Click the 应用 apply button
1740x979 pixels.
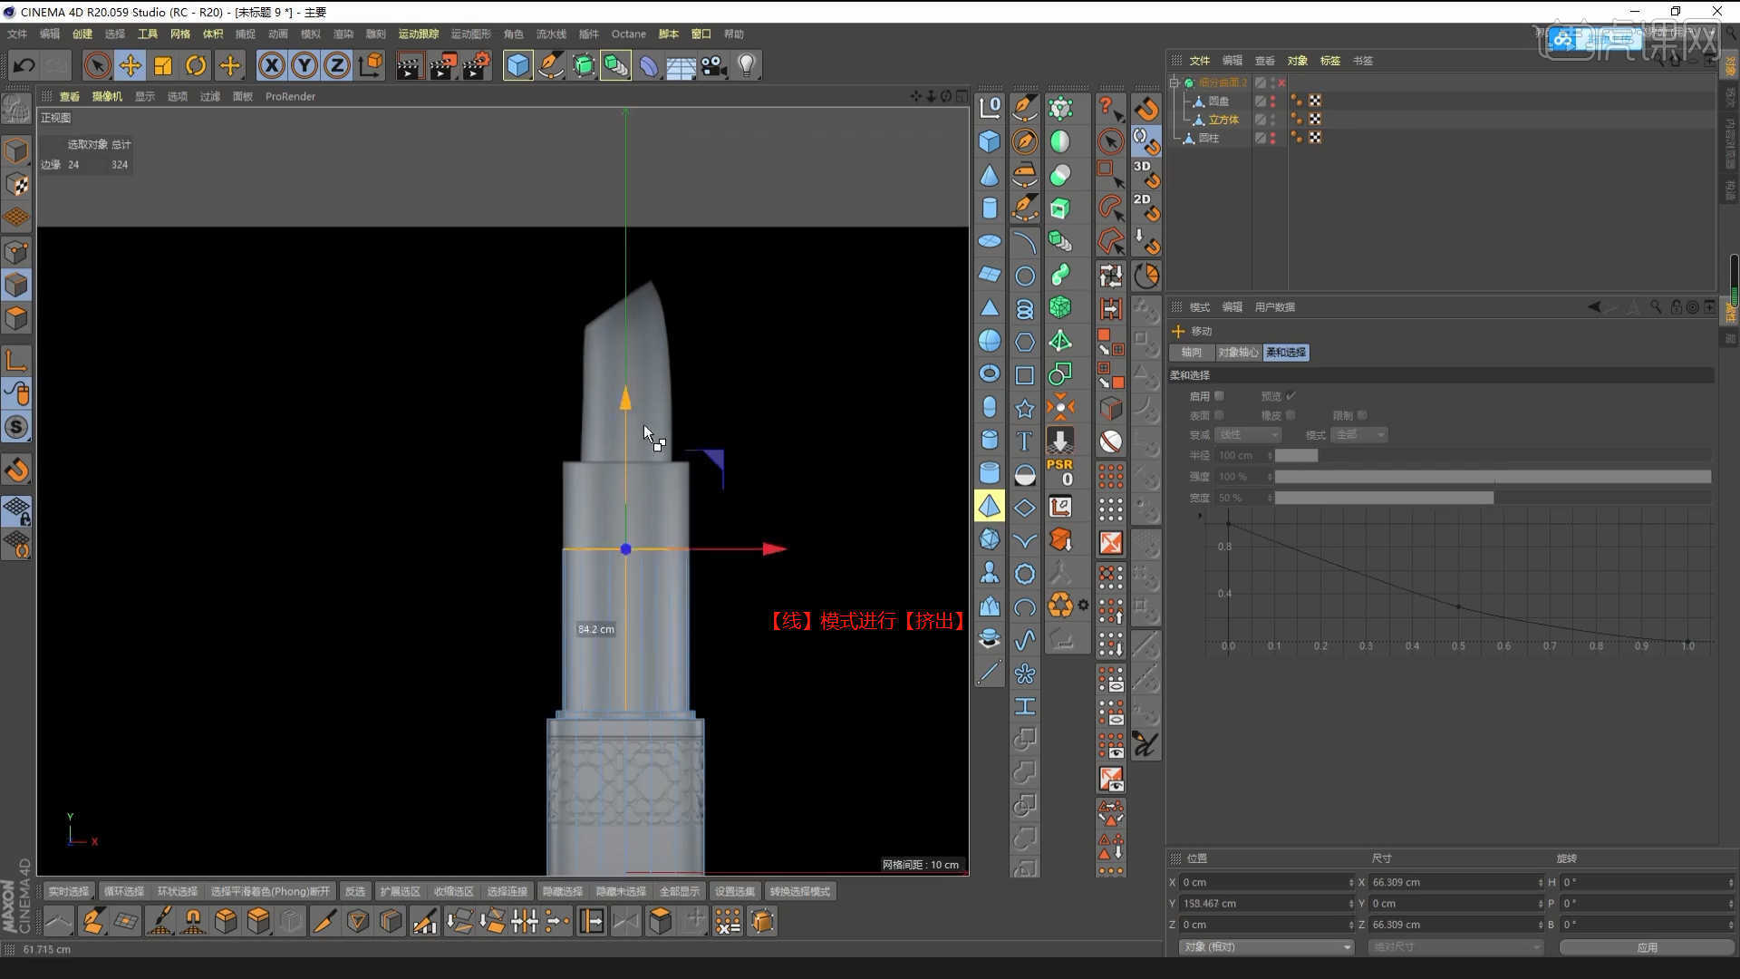[1647, 946]
